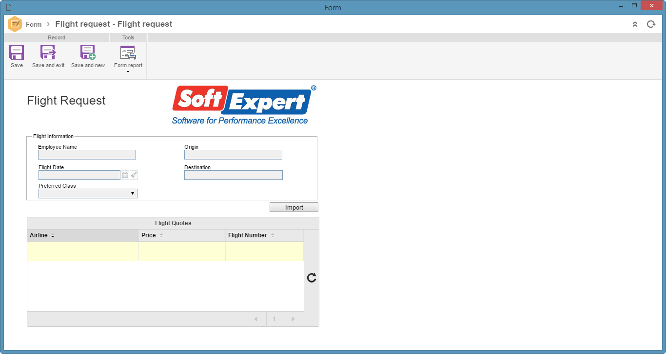Select the highlighted empty row in Flight Quotes
This screenshot has height=354, width=666.
[x=165, y=251]
